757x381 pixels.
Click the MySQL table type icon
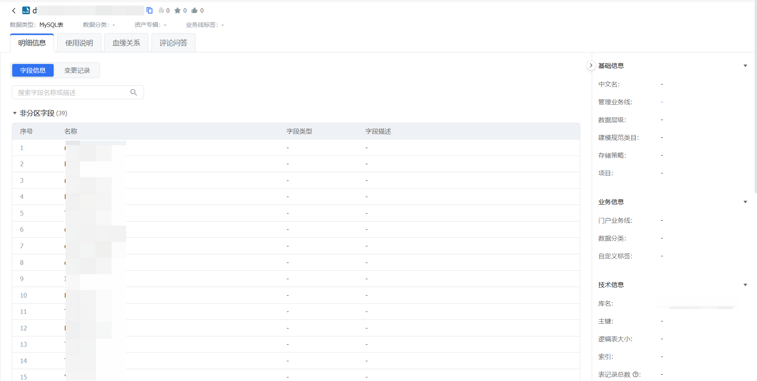coord(26,11)
